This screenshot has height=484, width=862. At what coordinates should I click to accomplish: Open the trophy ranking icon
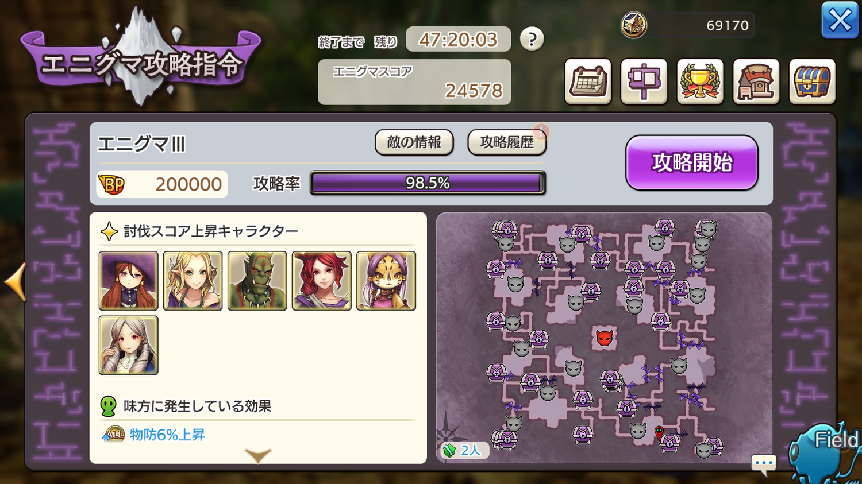[x=700, y=82]
